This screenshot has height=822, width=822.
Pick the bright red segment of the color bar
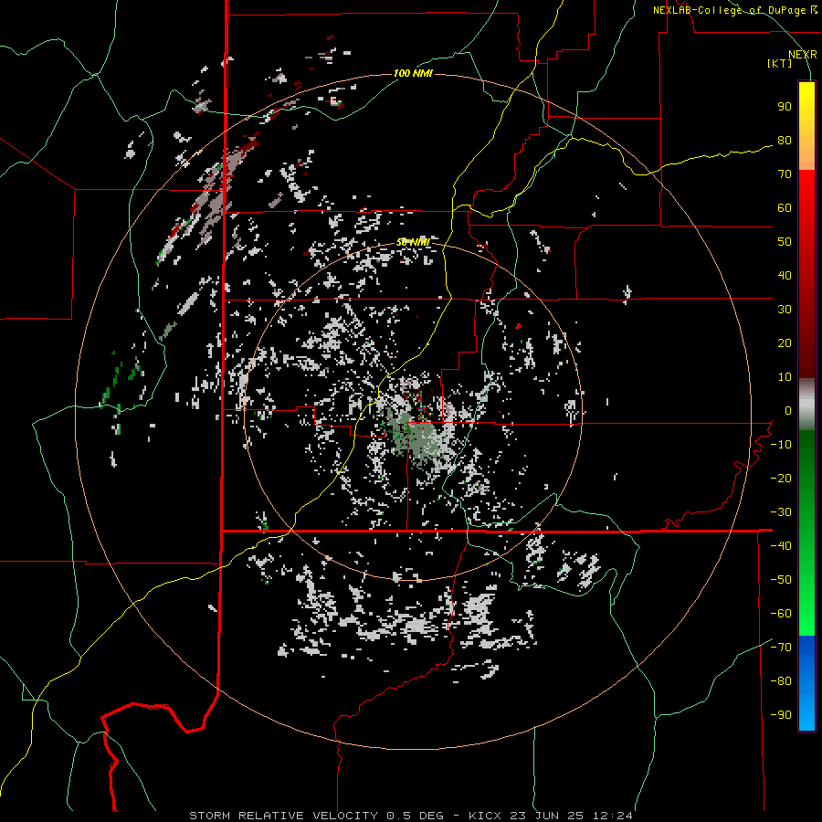click(806, 198)
